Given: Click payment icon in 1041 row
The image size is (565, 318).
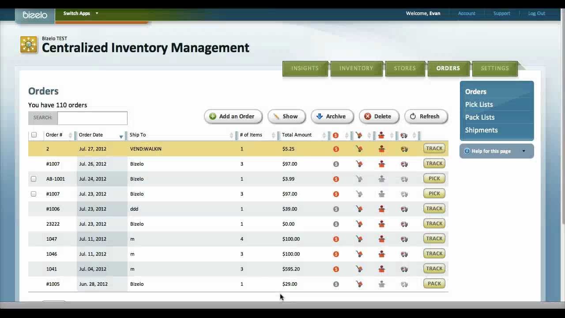Looking at the screenshot, I should 336,269.
